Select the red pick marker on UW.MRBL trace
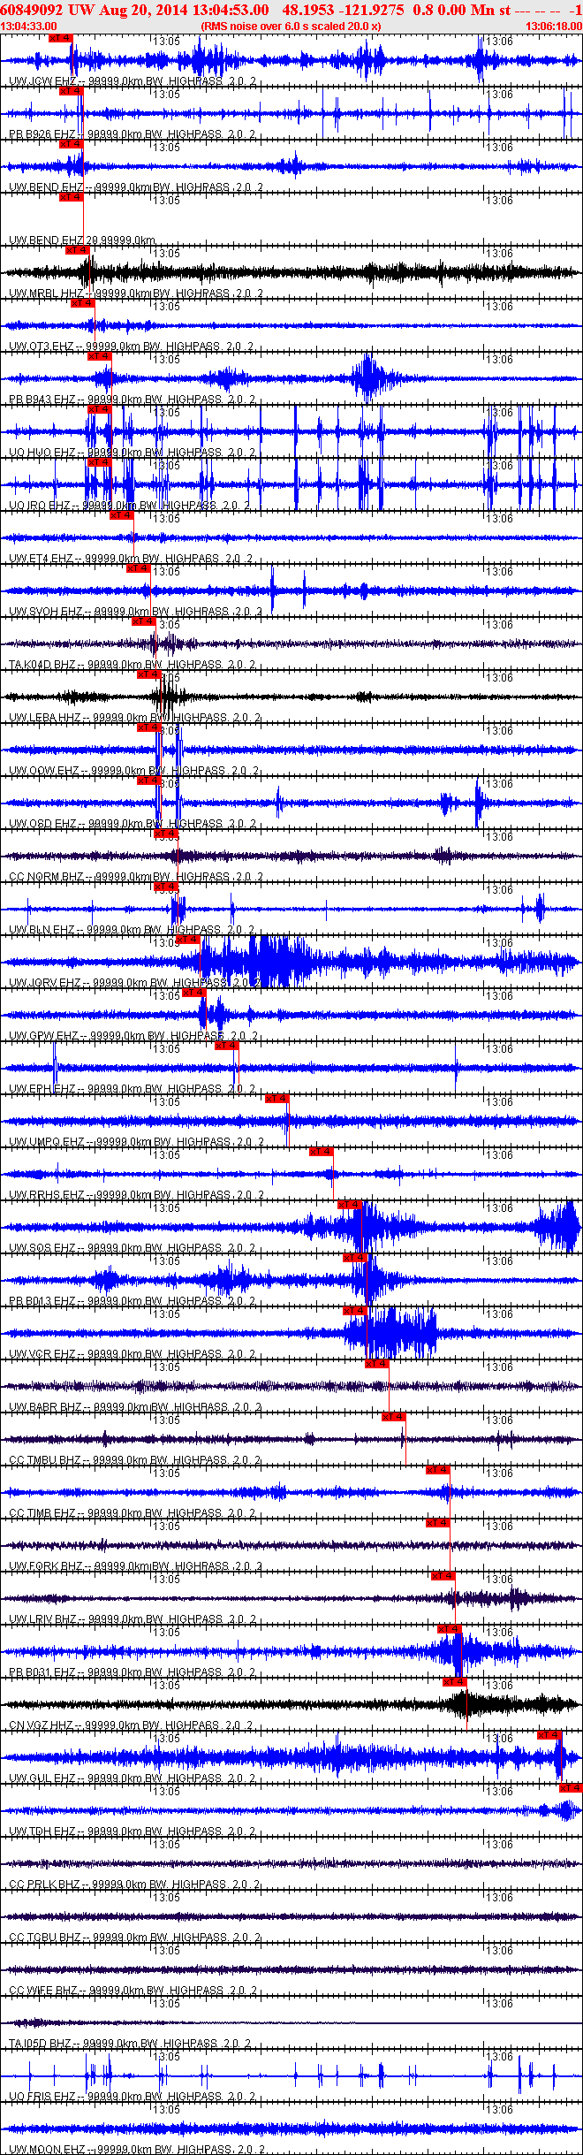Viewport: 583px width, 2155px height. click(78, 250)
